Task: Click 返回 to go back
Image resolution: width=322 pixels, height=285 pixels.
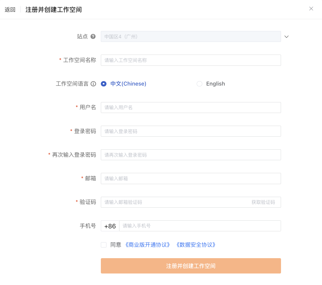Action: coord(10,10)
